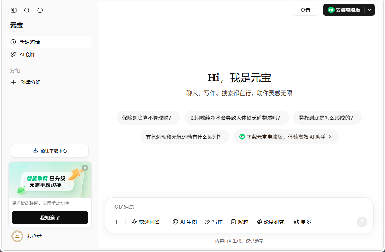Dismiss the notice with 我知道了

[x=50, y=217]
